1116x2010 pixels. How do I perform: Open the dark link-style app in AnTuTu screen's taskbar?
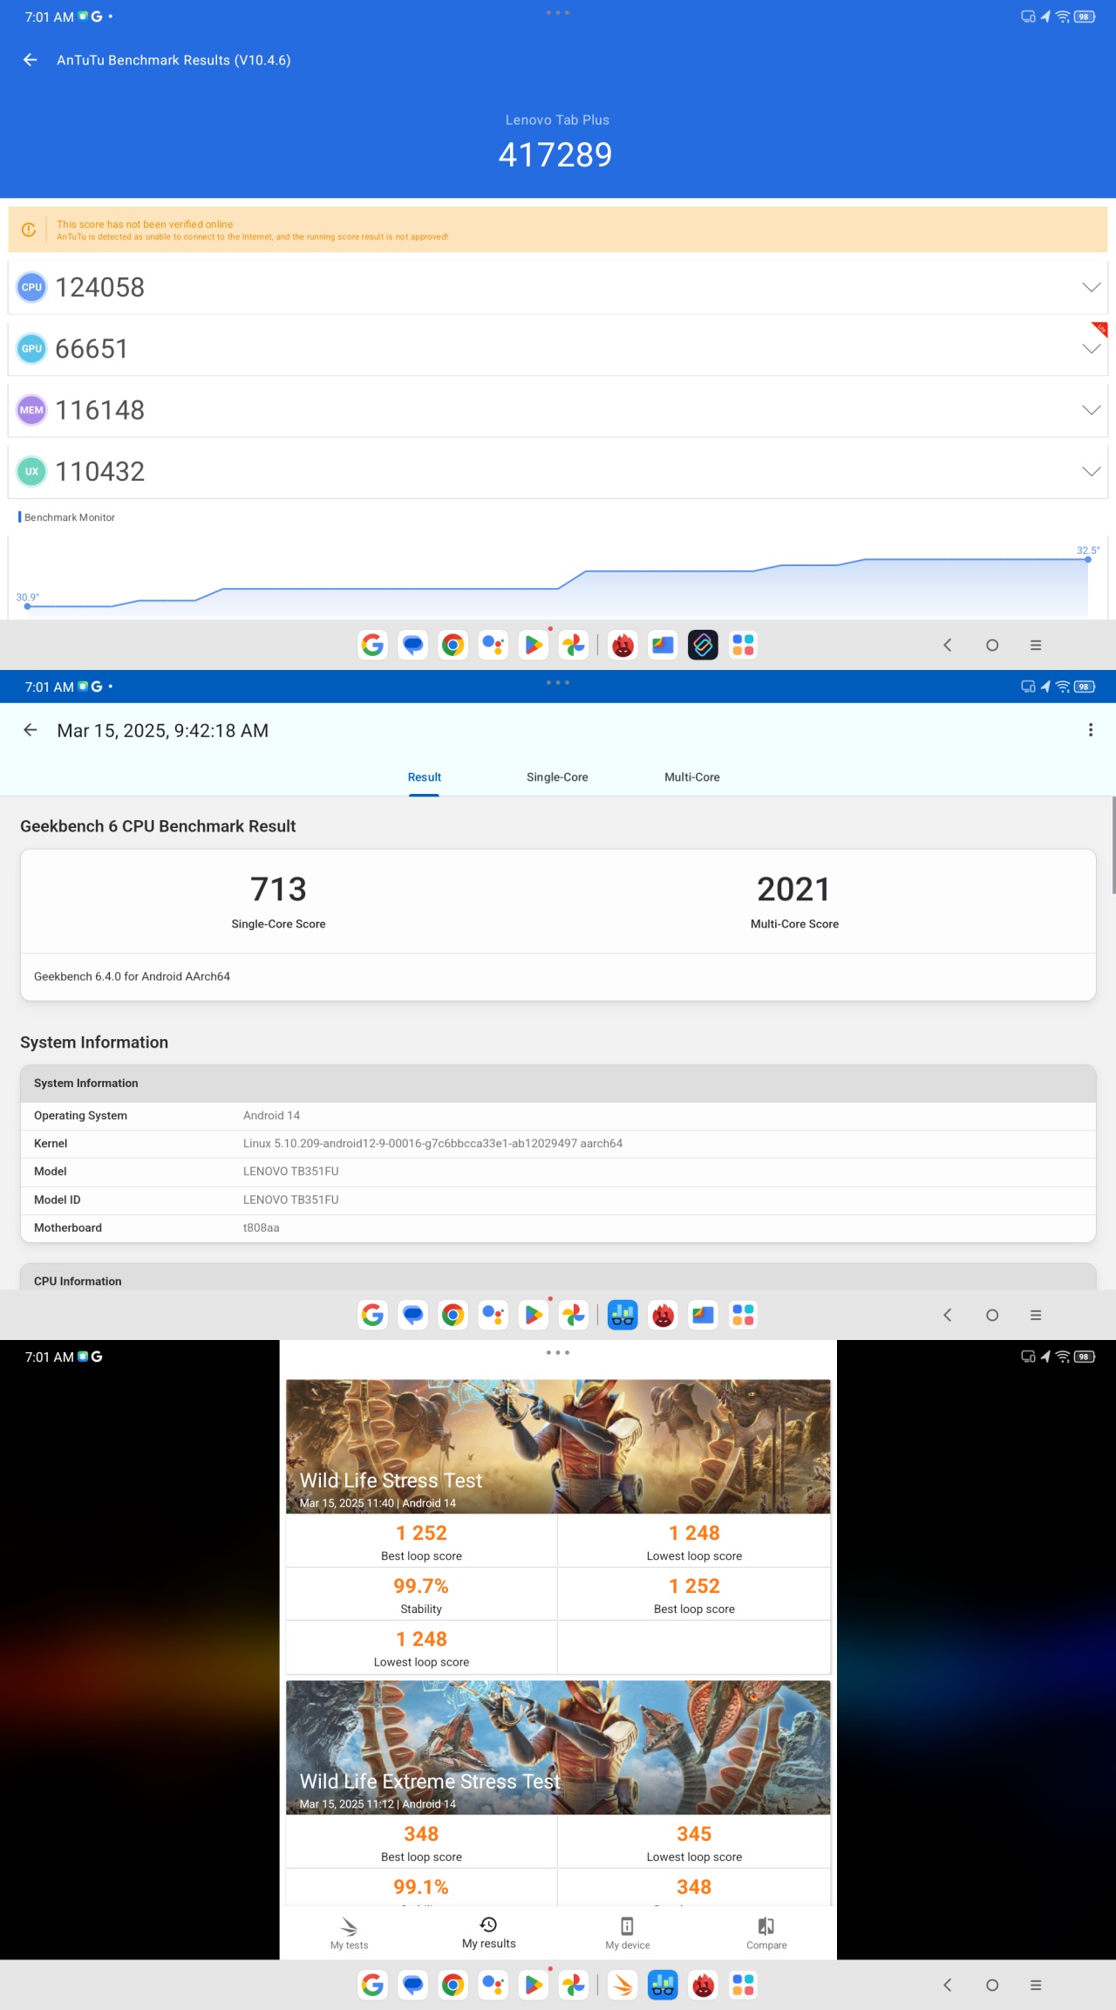click(703, 645)
